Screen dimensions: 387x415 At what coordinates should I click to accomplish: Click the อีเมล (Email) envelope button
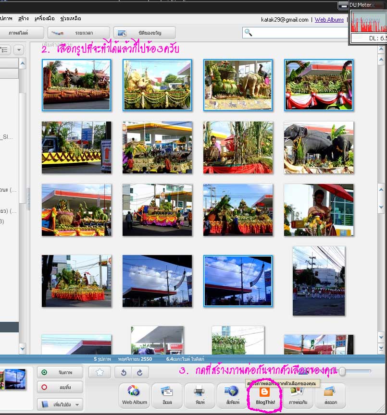pyautogui.click(x=167, y=395)
